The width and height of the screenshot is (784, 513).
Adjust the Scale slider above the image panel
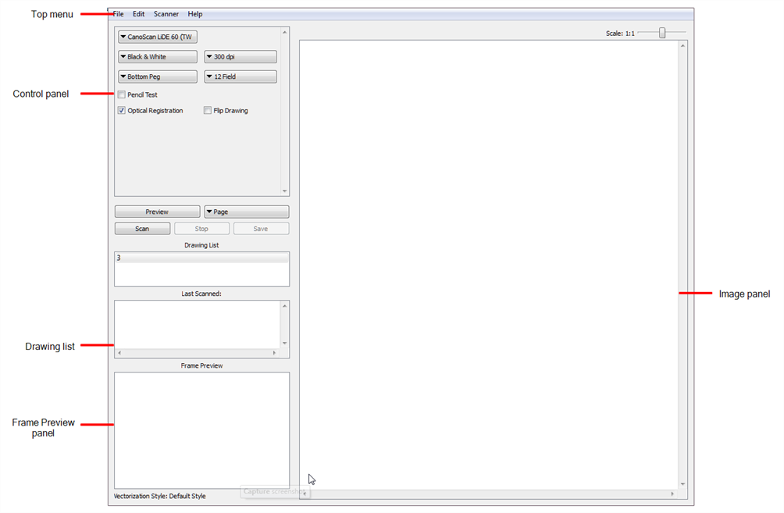(x=662, y=33)
